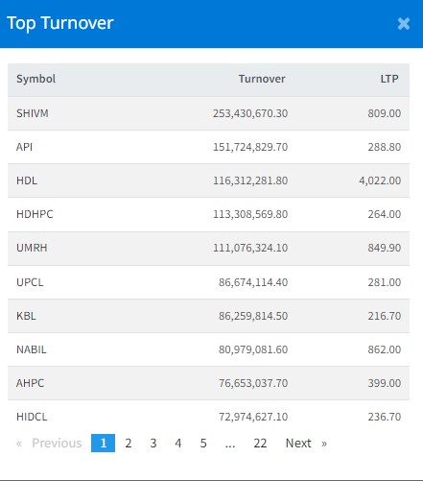Image resolution: width=423 pixels, height=481 pixels.
Task: Jump to last page 22
Action: [260, 444]
